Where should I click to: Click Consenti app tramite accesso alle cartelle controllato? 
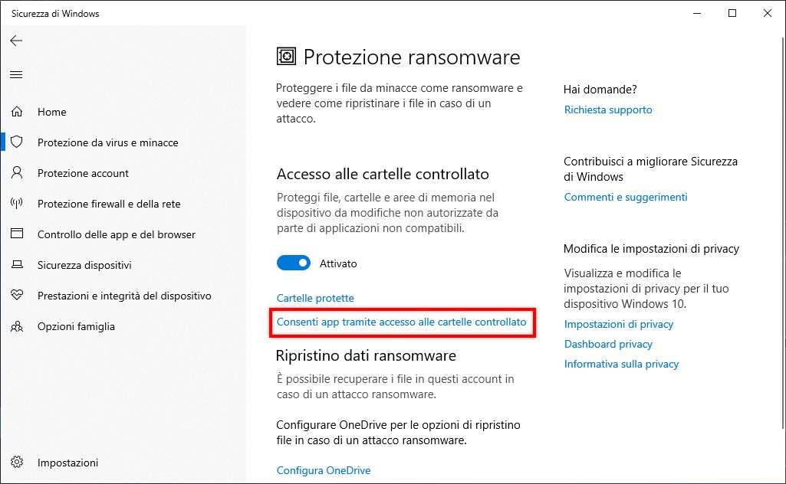(x=402, y=323)
